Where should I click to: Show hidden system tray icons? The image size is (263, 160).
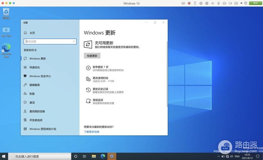[218, 156]
